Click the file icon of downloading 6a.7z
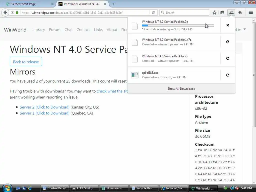256x192 pixels. click(x=134, y=26)
